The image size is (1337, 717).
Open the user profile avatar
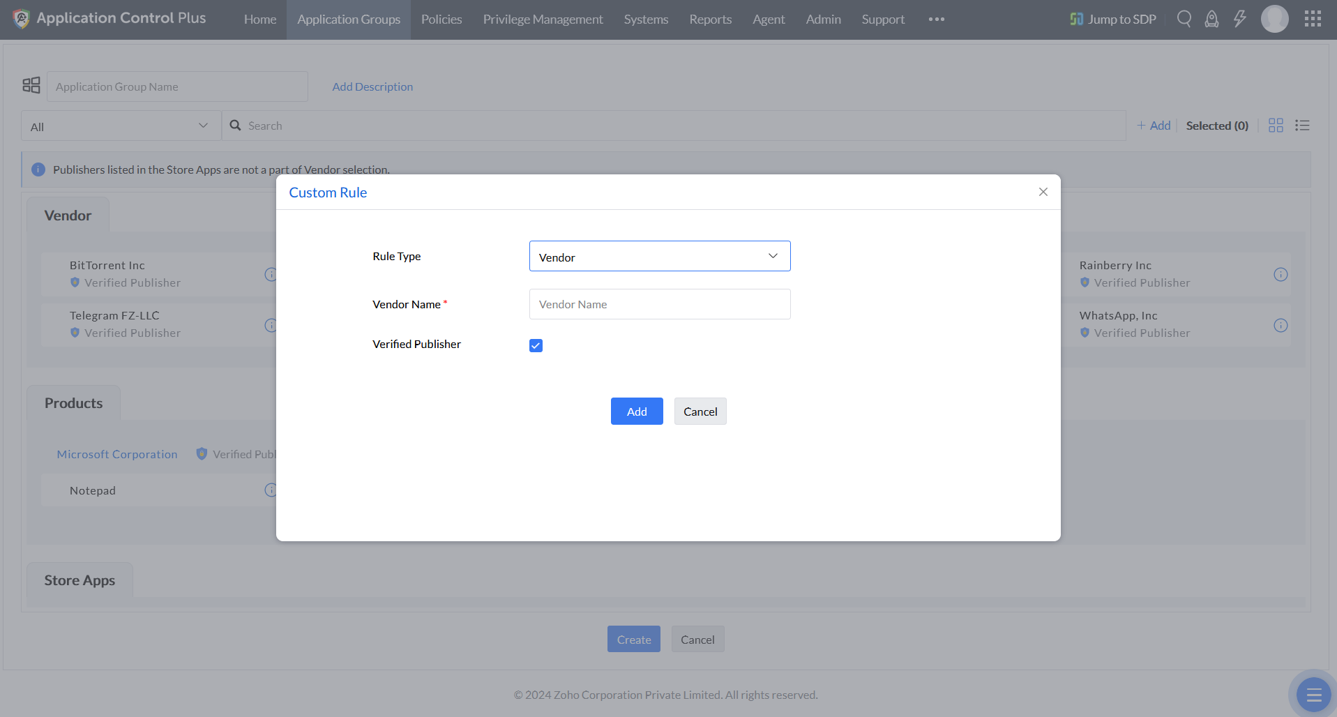click(x=1275, y=19)
